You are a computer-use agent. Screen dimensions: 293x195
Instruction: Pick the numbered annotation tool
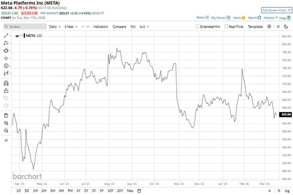coord(6,66)
